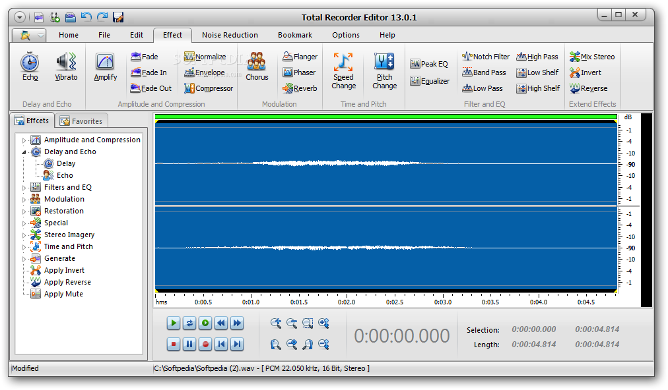Open the Peak EQ filter
This screenshot has height=390, width=668.
[429, 64]
